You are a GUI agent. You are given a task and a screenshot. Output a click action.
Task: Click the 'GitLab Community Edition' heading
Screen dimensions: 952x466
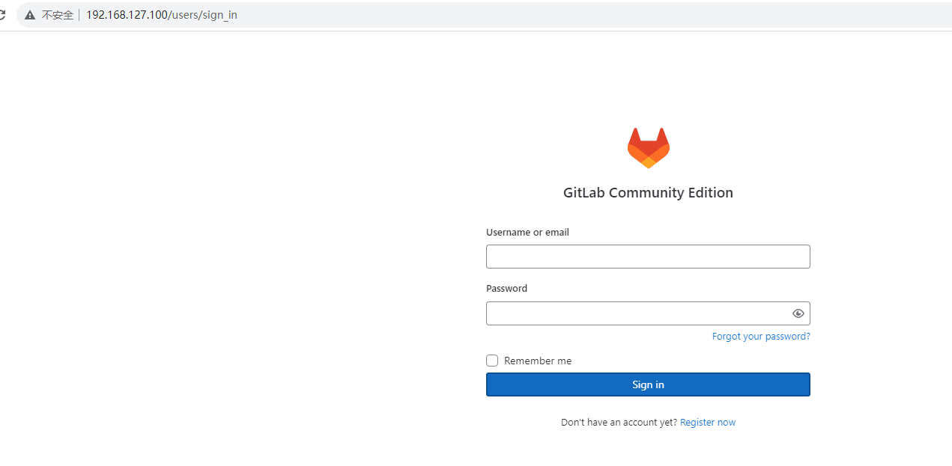coord(648,193)
